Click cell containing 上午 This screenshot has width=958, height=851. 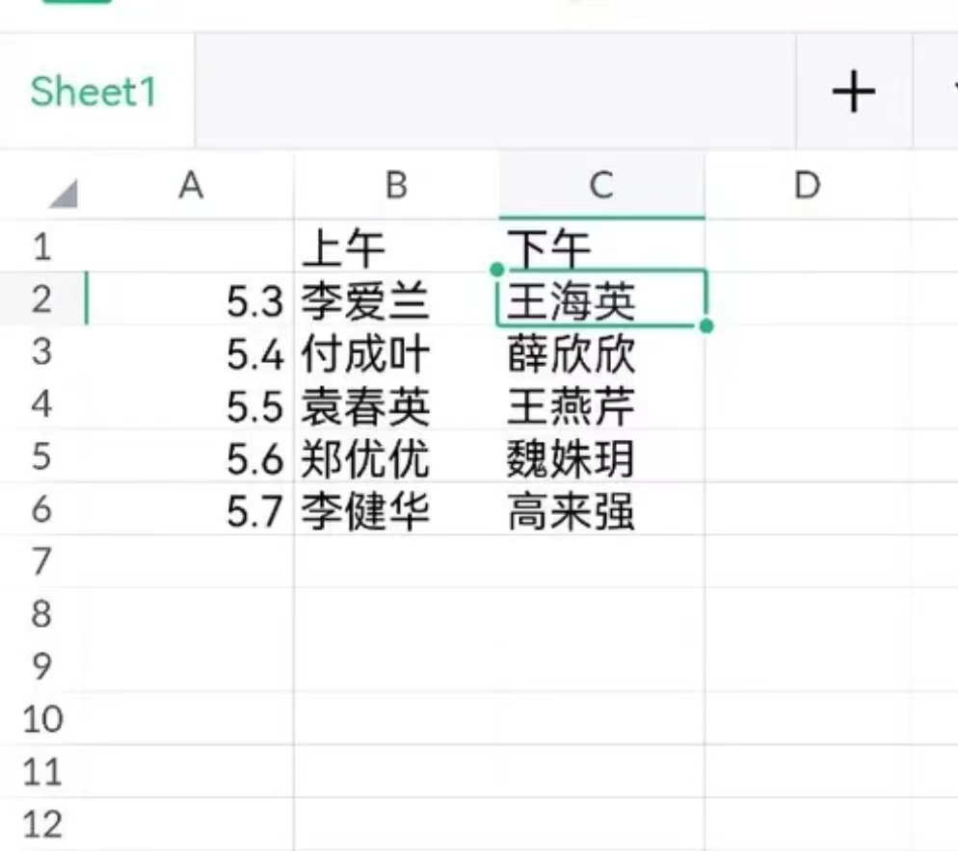click(396, 246)
